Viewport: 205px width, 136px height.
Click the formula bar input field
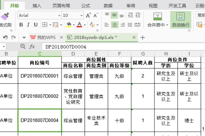click(123, 47)
